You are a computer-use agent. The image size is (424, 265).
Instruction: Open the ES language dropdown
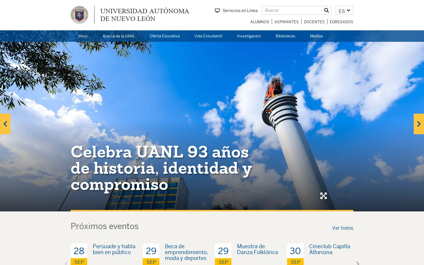[x=344, y=11]
